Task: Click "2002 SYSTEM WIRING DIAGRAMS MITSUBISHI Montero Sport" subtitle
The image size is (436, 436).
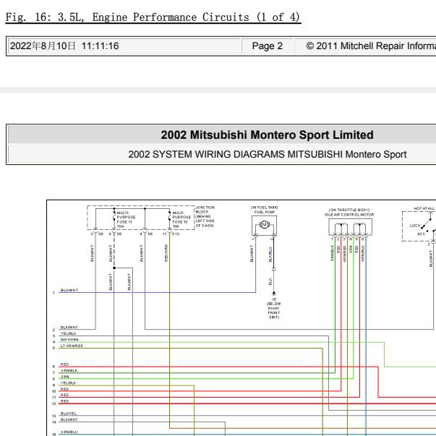Action: point(268,154)
